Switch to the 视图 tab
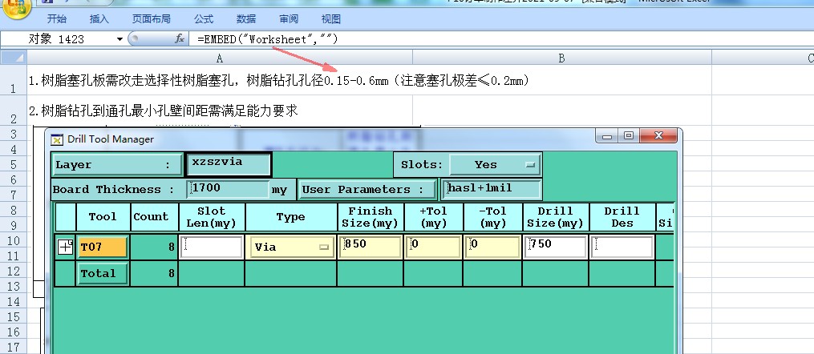The height and width of the screenshot is (354, 814). (x=330, y=19)
